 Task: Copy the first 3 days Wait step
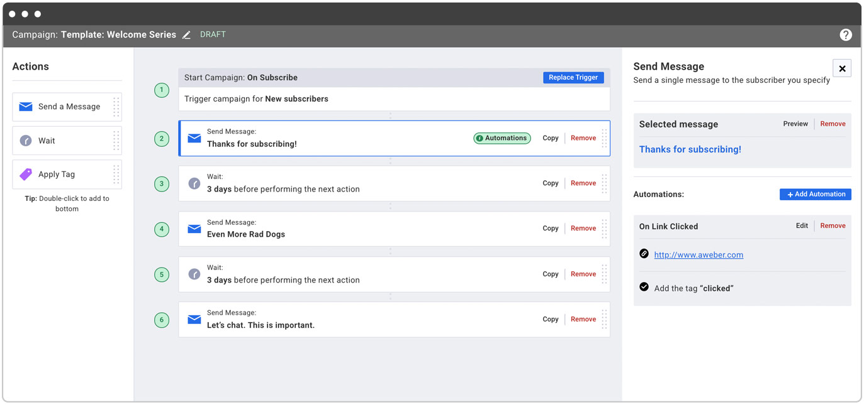(550, 183)
